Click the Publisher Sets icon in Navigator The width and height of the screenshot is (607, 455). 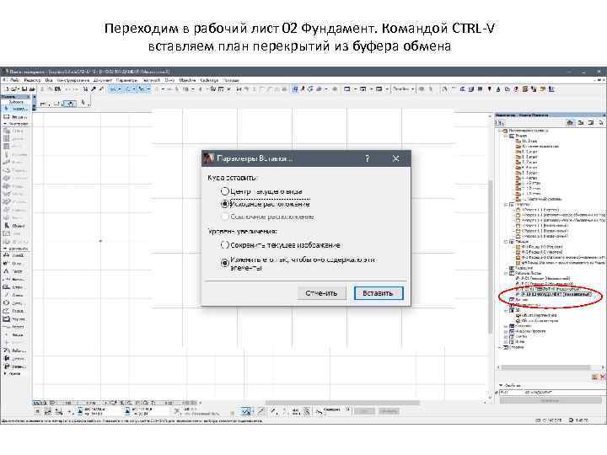pyautogui.click(x=601, y=123)
